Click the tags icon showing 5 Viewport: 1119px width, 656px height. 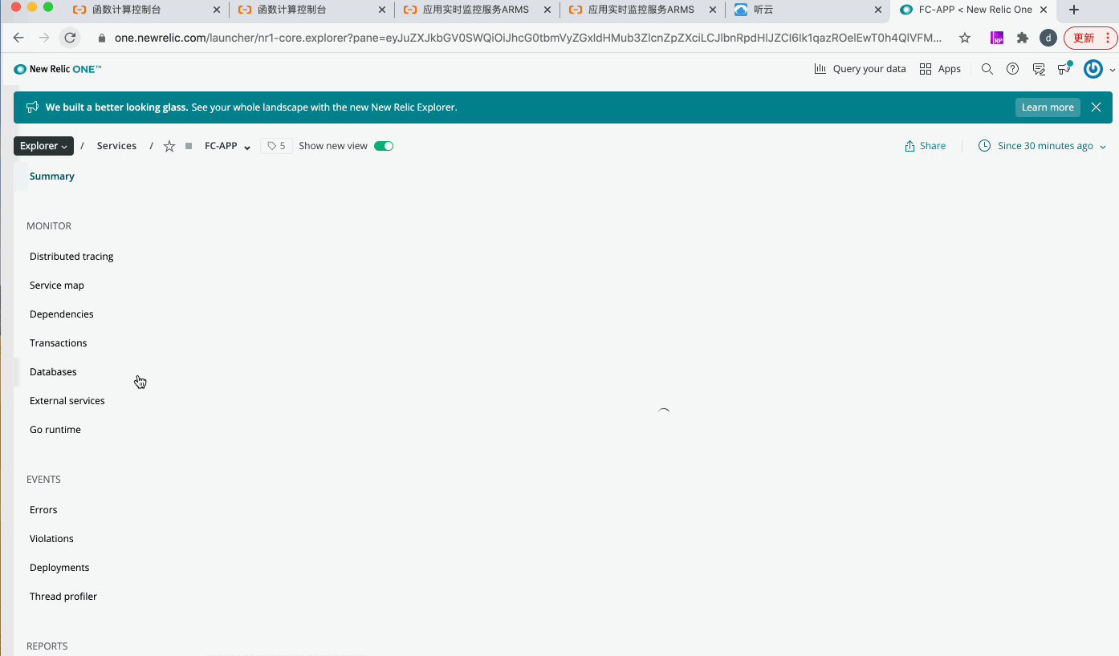(x=276, y=146)
